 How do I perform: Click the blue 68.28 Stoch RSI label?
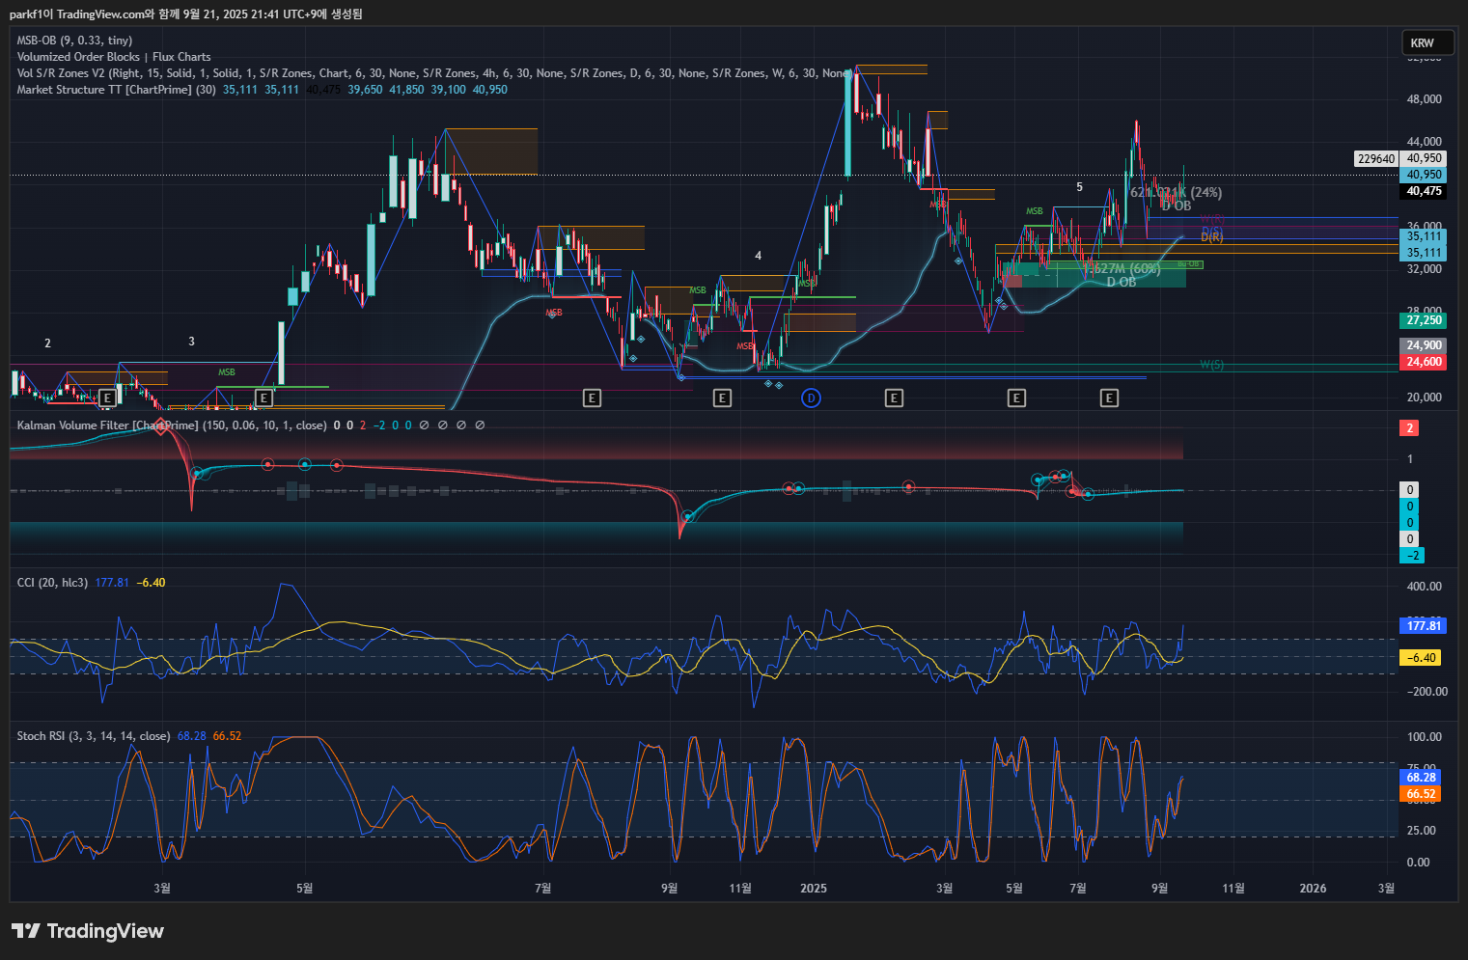pos(1421,778)
